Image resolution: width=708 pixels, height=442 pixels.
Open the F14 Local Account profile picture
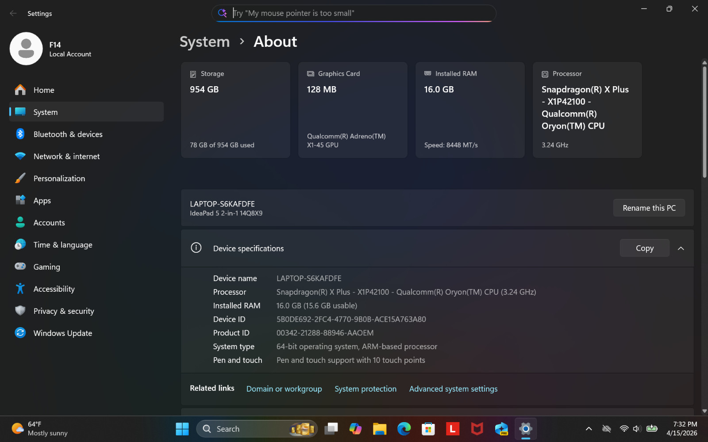26,49
